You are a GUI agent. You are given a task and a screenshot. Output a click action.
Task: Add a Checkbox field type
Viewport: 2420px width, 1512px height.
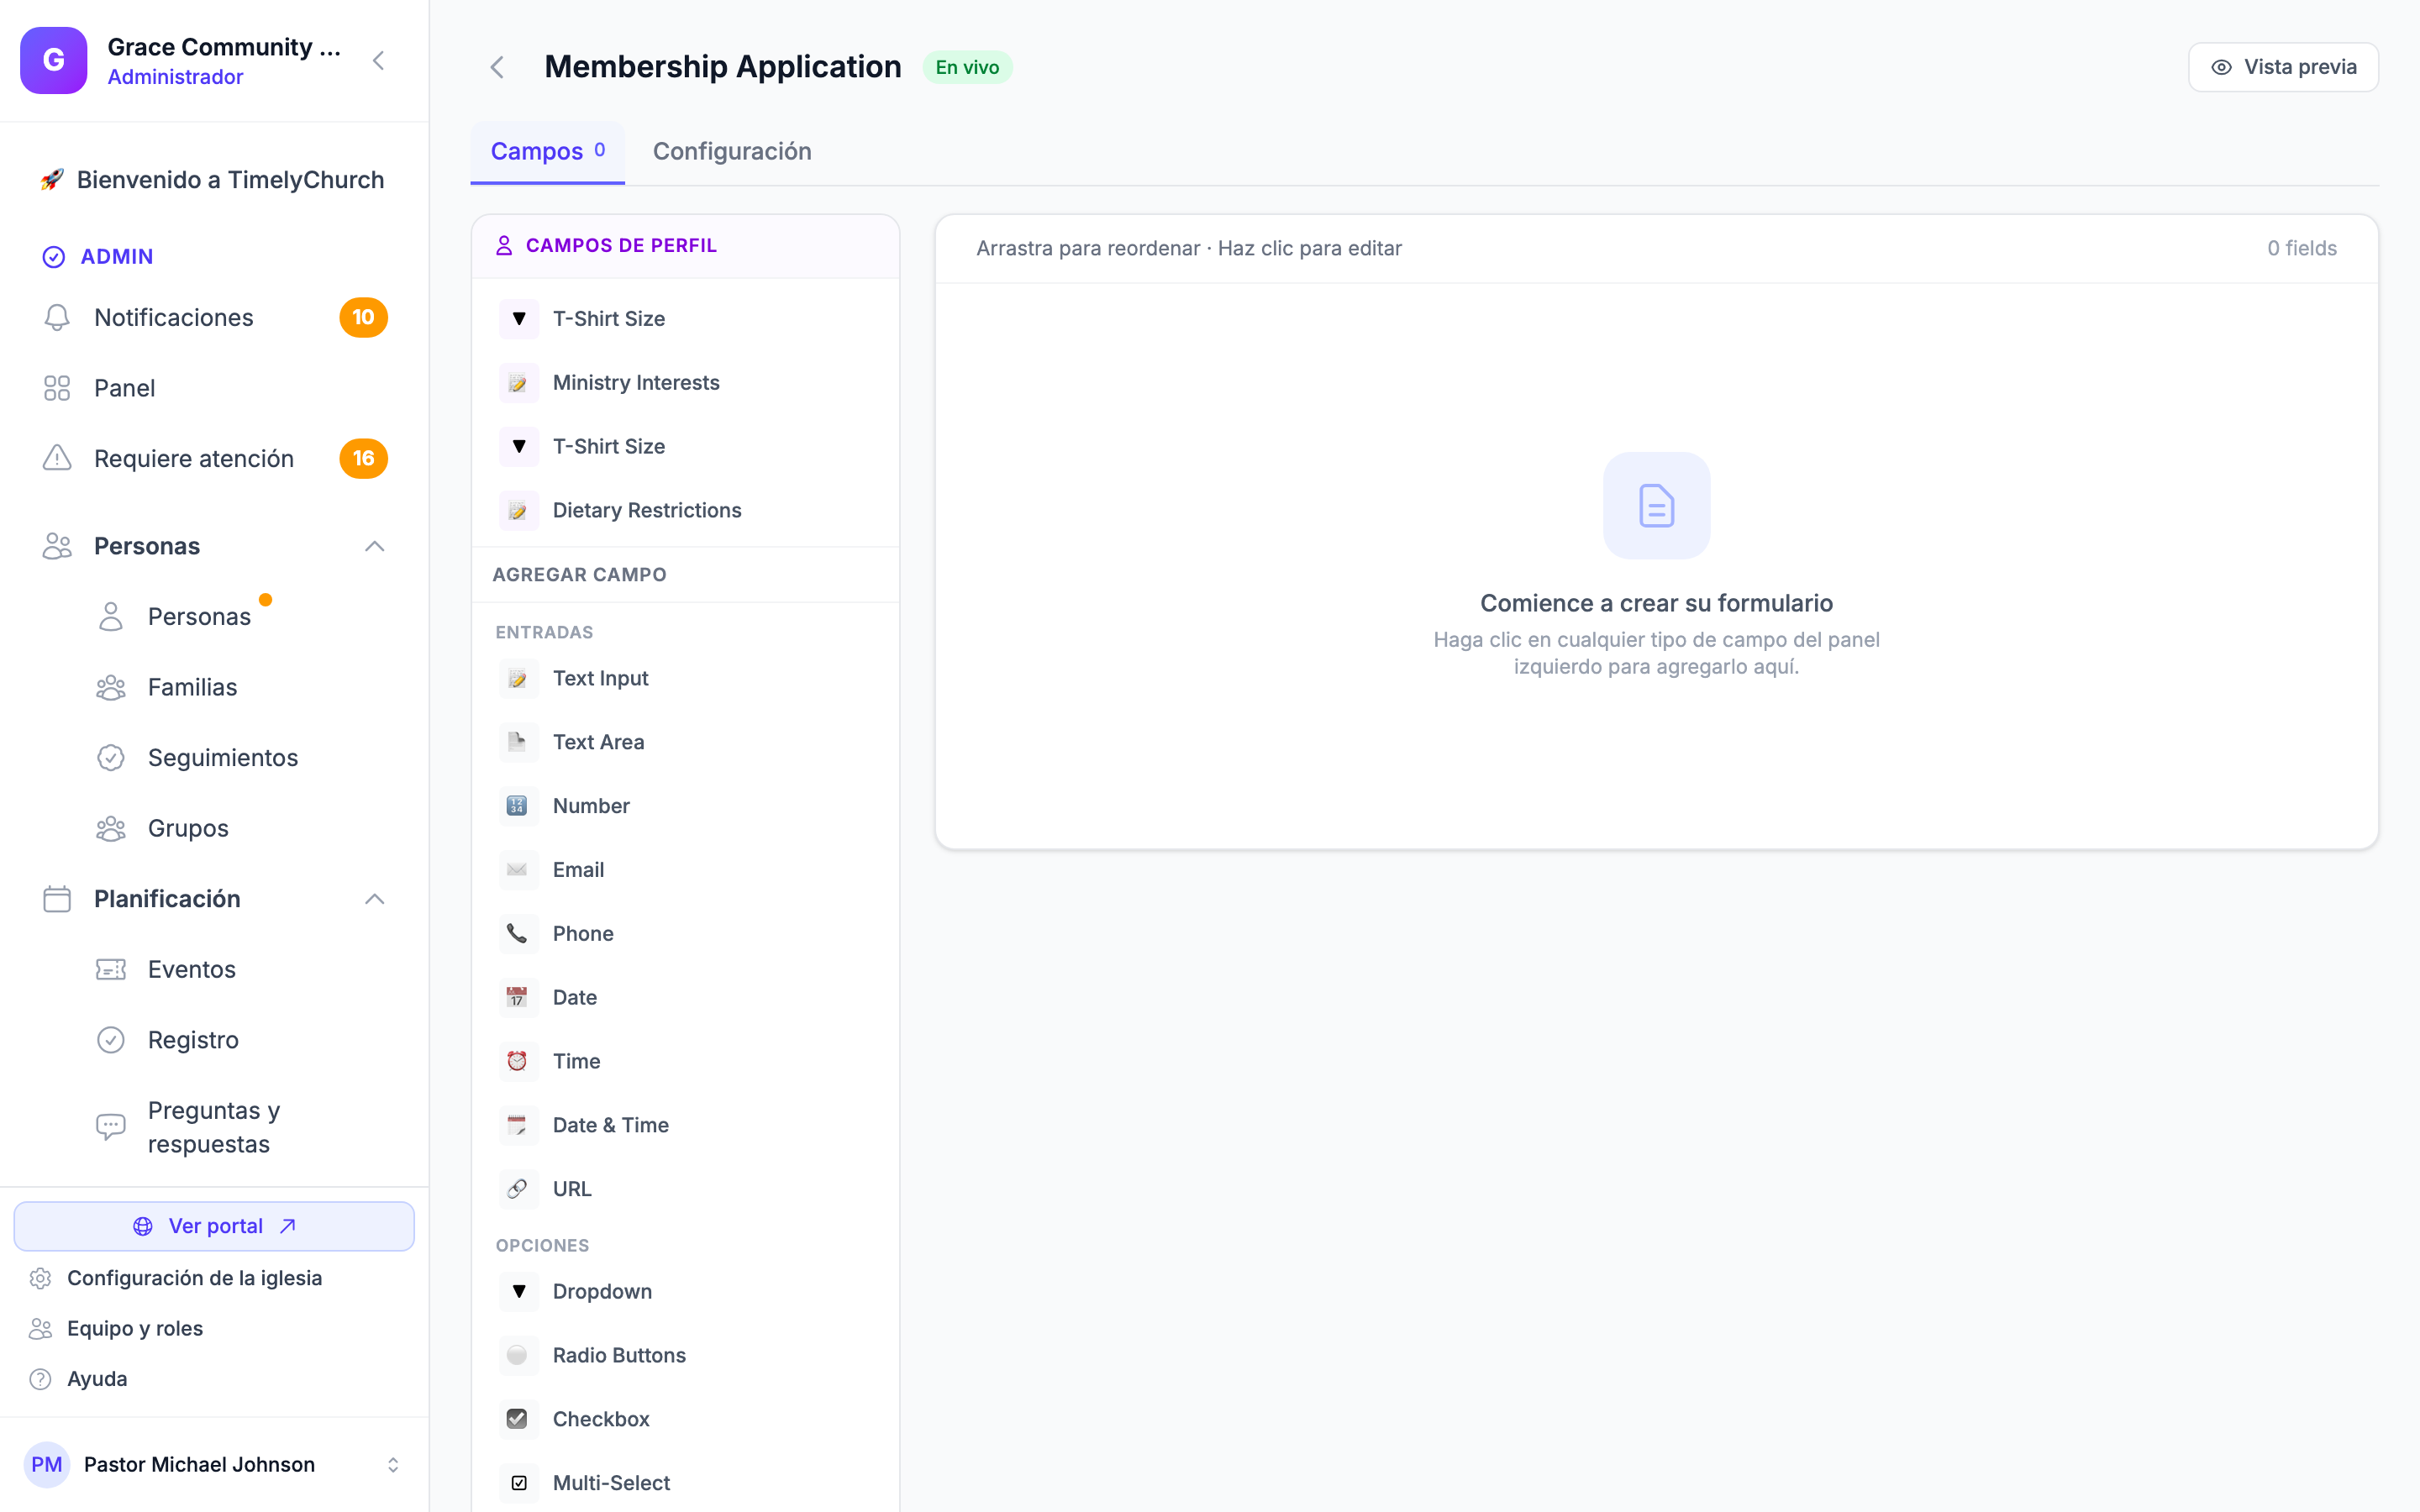coord(685,1419)
